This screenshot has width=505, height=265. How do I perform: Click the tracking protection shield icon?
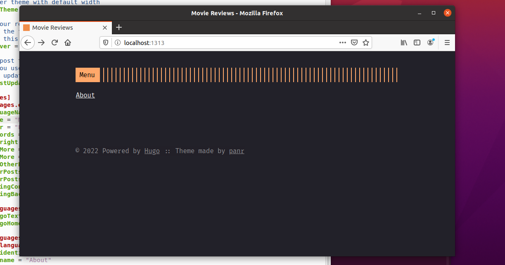pyautogui.click(x=106, y=43)
